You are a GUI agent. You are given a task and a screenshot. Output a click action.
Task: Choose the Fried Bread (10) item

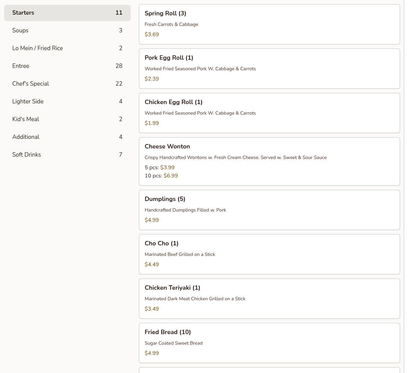(269, 343)
